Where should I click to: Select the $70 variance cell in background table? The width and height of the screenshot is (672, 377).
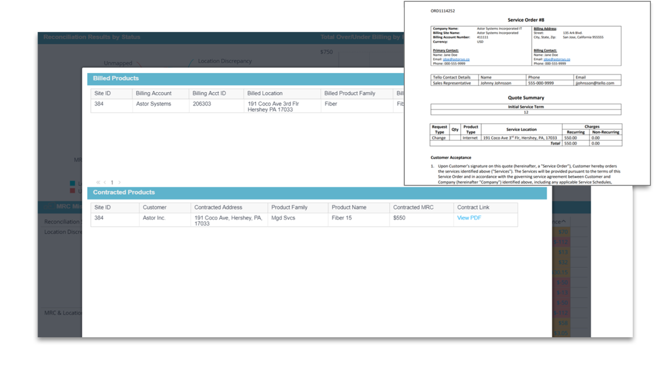coord(563,232)
